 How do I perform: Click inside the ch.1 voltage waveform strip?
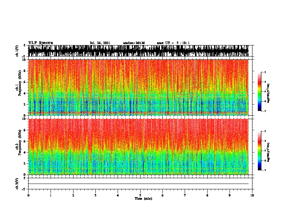pos(138,51)
